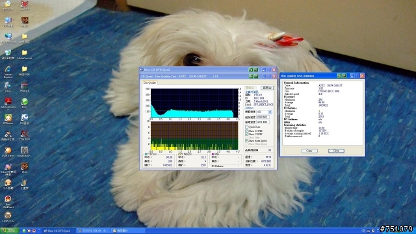Image resolution: width=416 pixels, height=234 pixels.
Task: Click the disc Label value in disc info
Action: pos(263,105)
